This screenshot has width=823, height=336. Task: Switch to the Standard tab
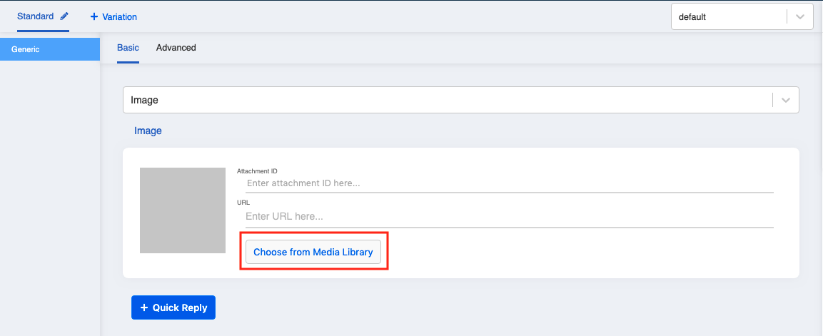pos(35,16)
